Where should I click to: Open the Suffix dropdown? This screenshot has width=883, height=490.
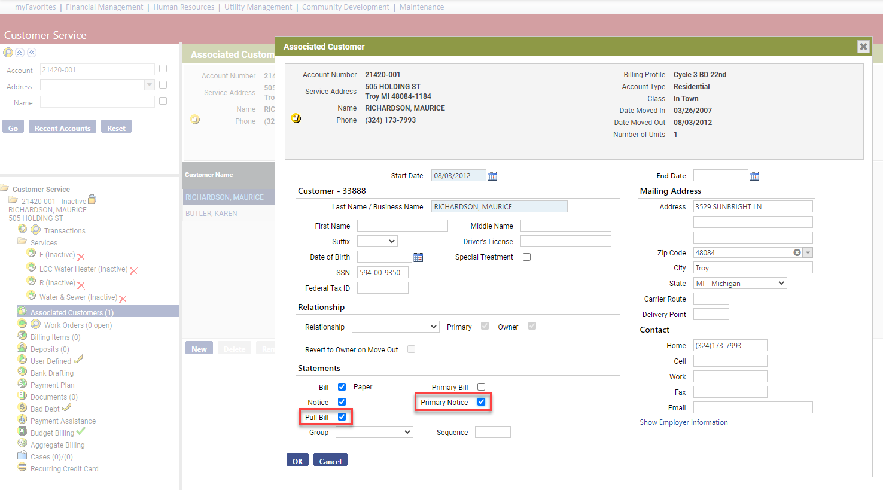pyautogui.click(x=377, y=241)
